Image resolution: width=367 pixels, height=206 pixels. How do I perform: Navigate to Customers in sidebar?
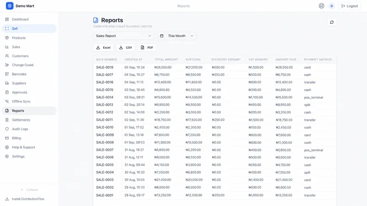point(29,56)
